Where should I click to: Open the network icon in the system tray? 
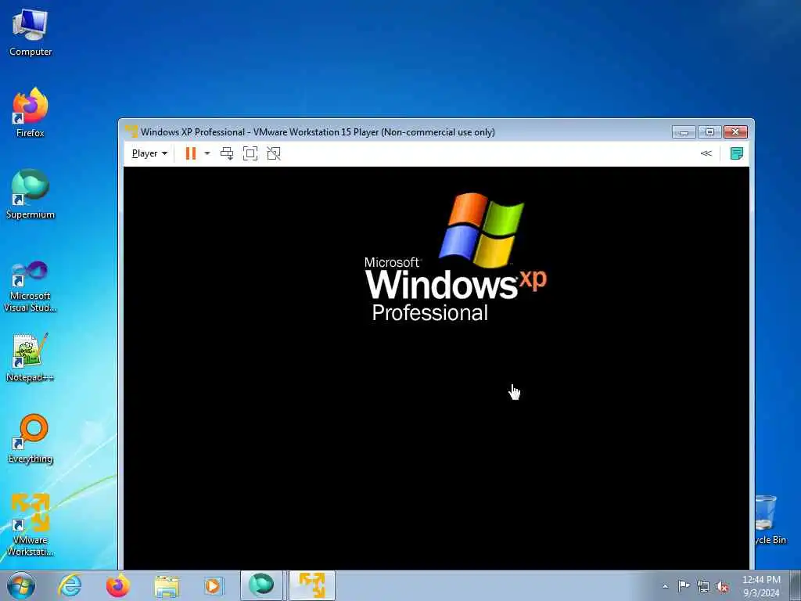[x=703, y=586]
